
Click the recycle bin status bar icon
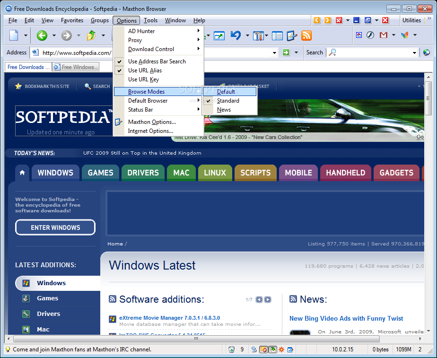(x=231, y=349)
